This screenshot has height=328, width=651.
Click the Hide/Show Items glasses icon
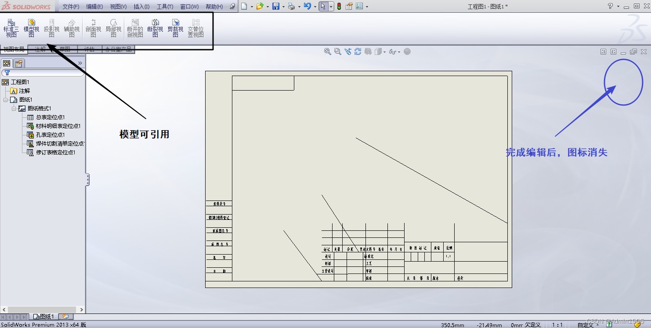[x=393, y=52]
